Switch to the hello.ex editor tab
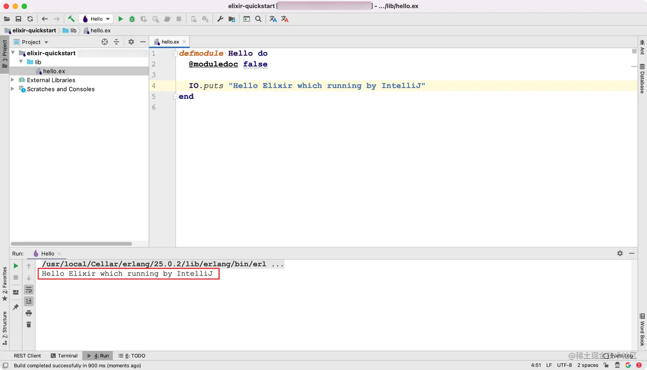This screenshot has height=370, width=647. 170,42
